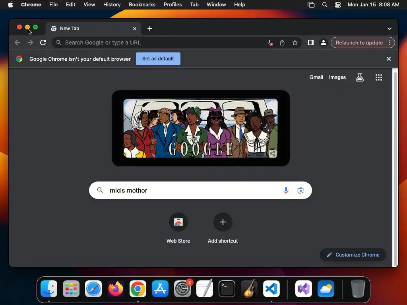Open Search Labs flask icon

point(359,77)
